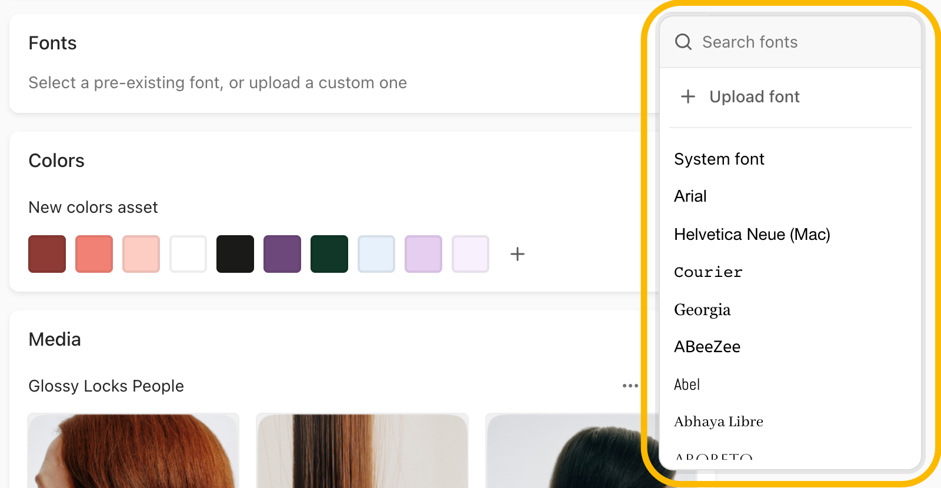
Task: Choose the Abhaya Libre font
Action: coord(719,422)
